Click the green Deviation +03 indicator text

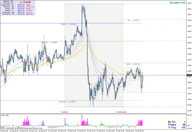178,2
